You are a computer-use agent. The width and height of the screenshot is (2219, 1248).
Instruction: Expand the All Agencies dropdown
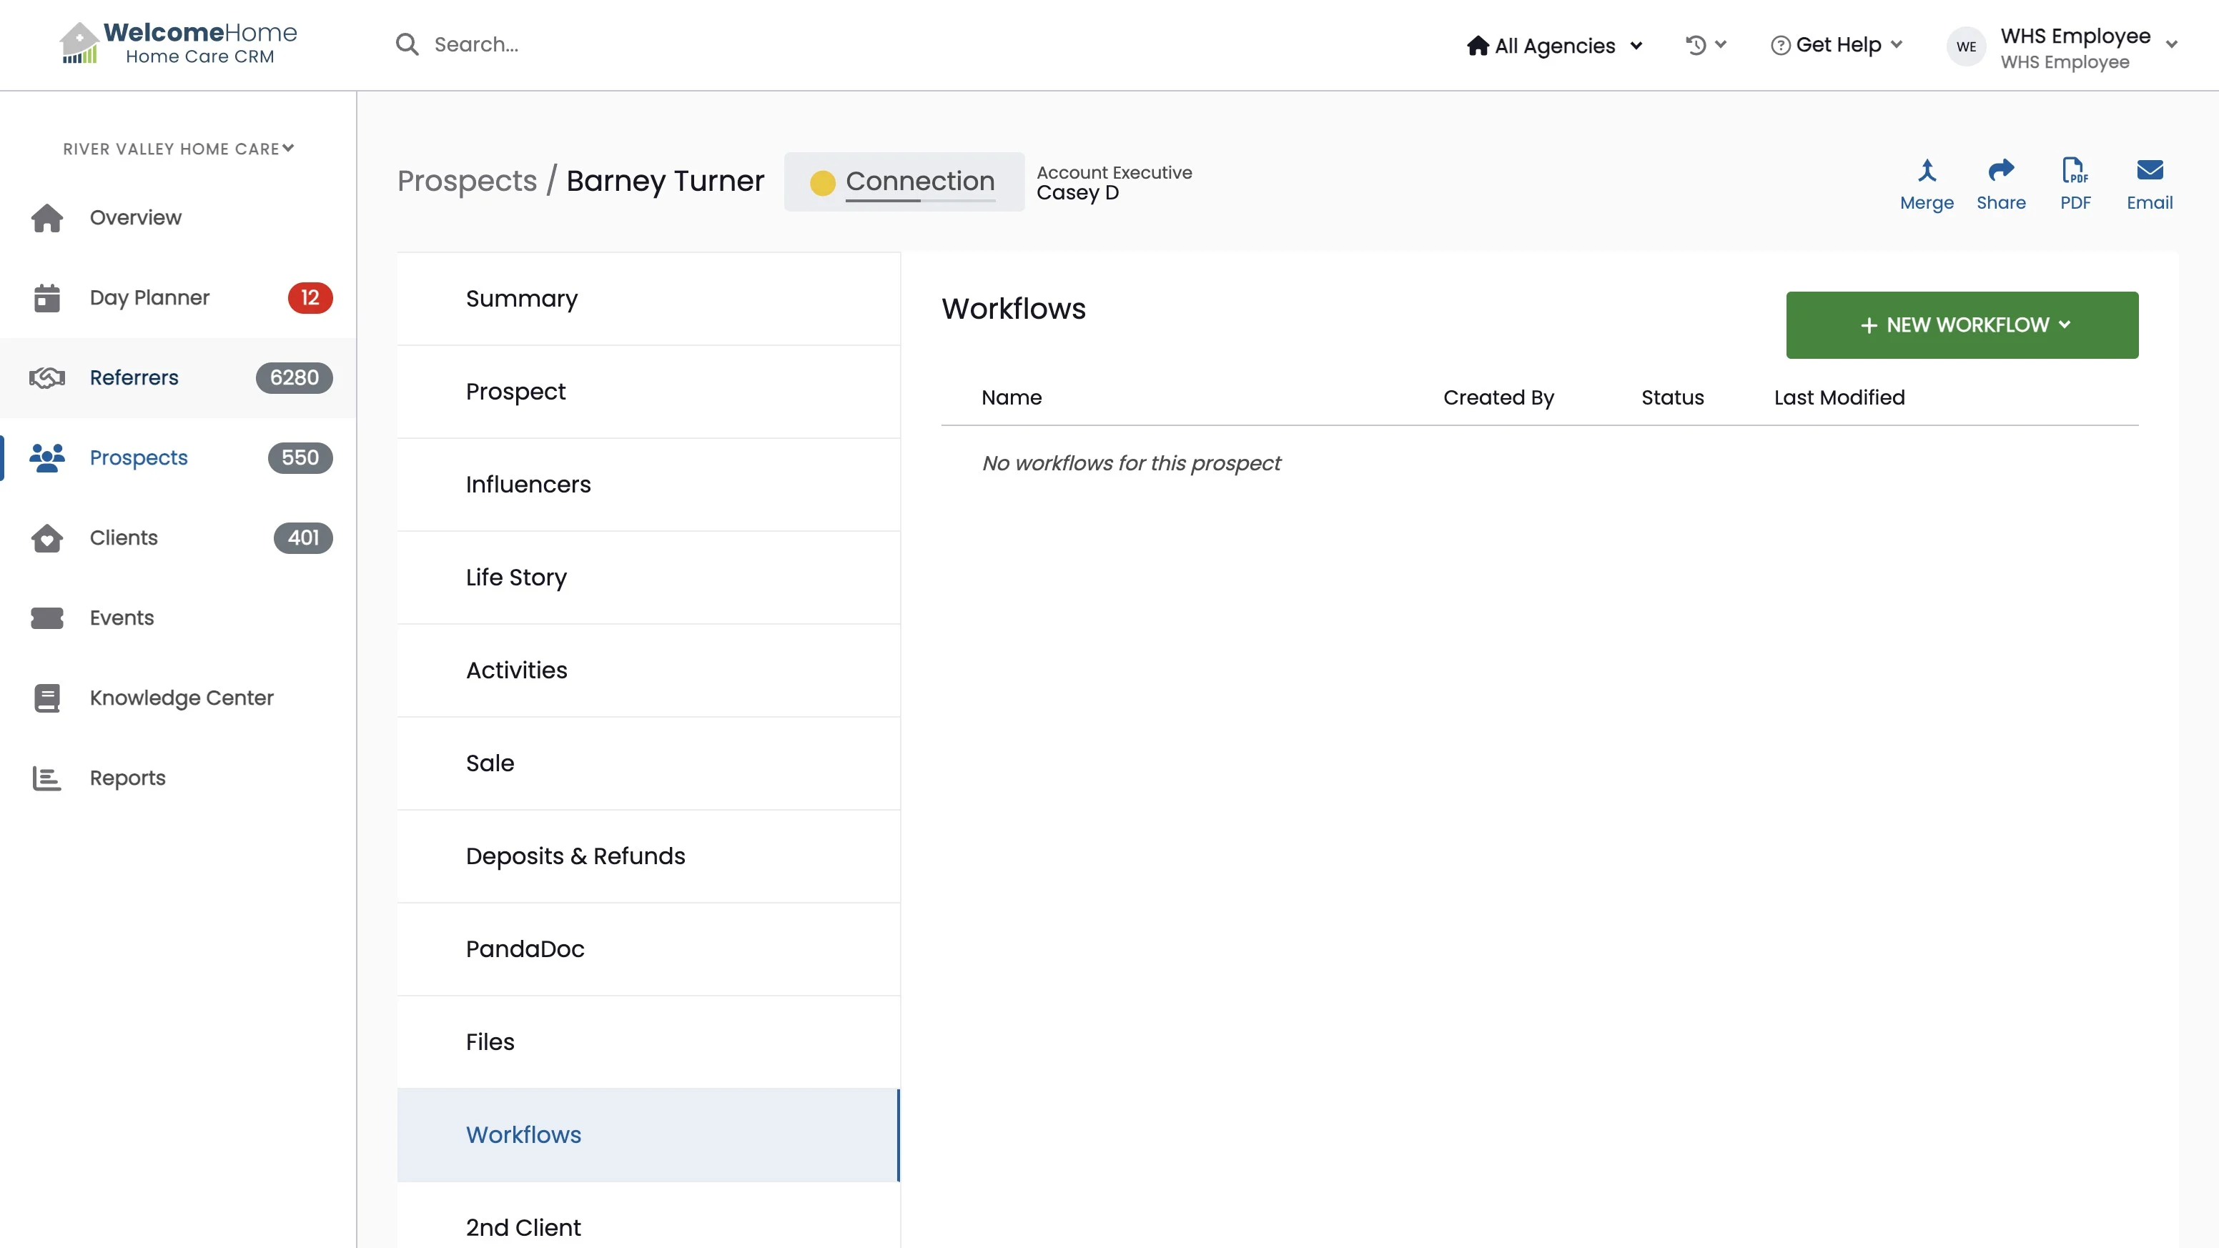click(x=1555, y=46)
